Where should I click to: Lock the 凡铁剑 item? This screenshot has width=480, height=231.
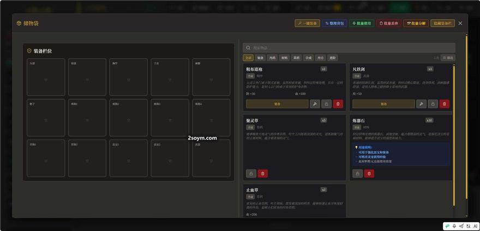pyautogui.click(x=433, y=104)
